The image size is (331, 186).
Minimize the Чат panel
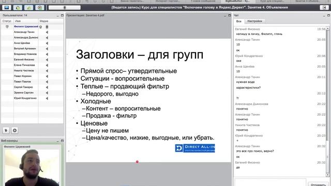point(324,16)
